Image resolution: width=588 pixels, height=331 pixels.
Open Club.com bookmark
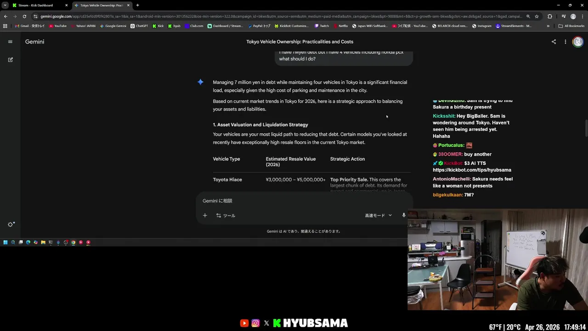(194, 26)
